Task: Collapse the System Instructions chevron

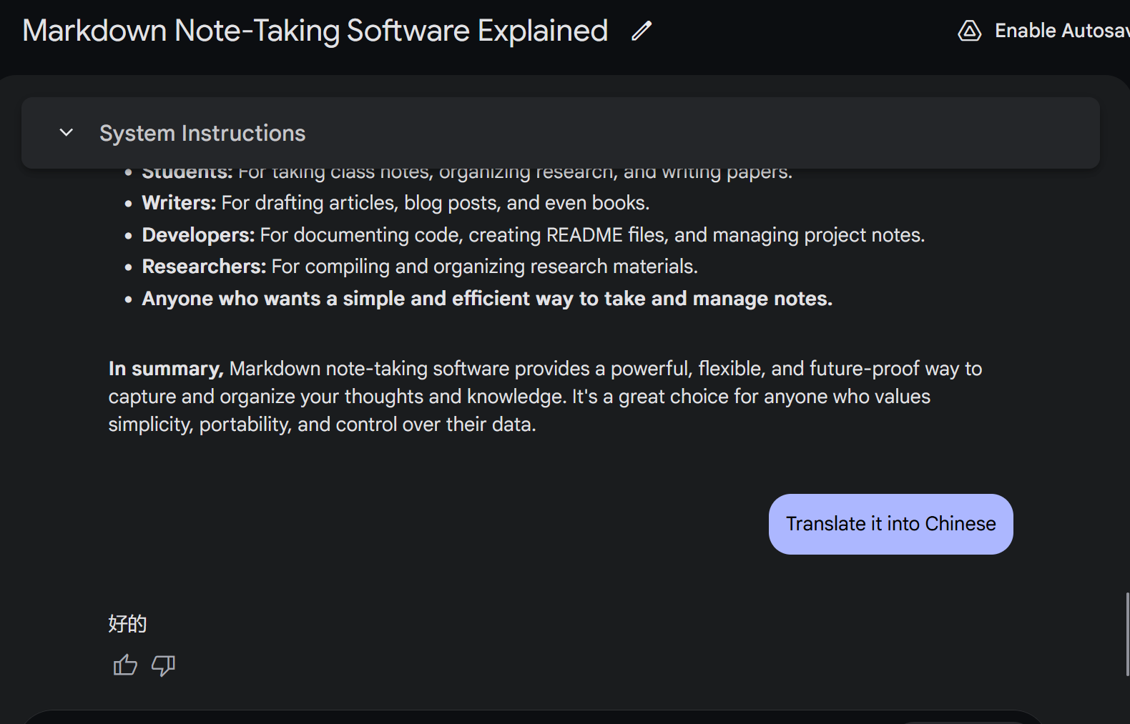Action: 67,133
